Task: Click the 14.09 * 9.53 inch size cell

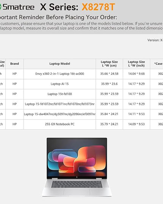Action: click(136, 124)
